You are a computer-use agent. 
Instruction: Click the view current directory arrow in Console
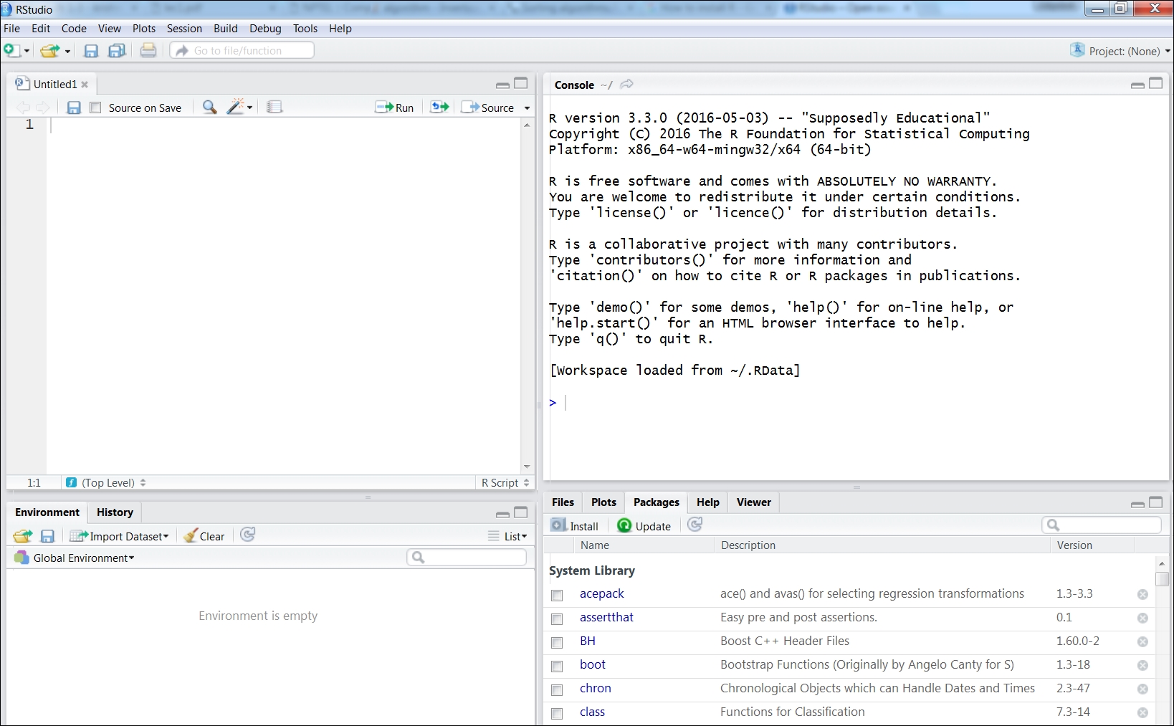[626, 85]
